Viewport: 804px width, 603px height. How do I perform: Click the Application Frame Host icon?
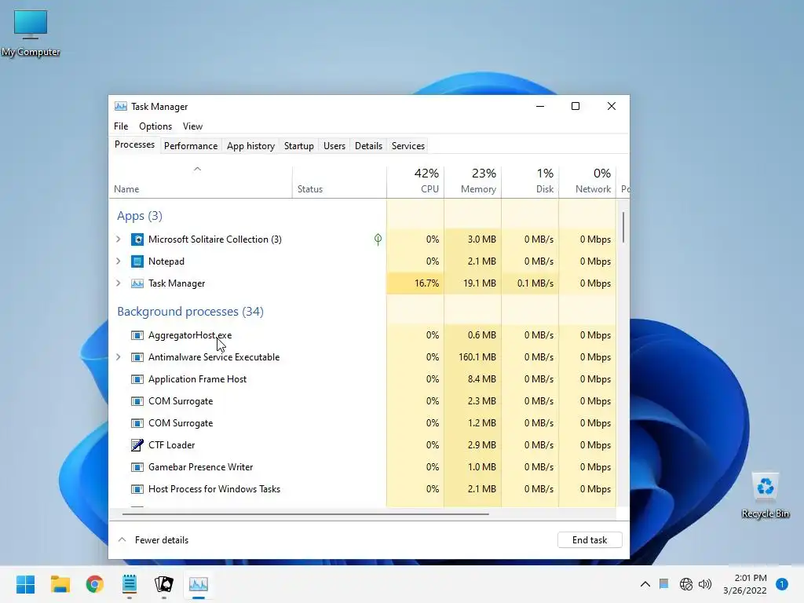point(137,379)
